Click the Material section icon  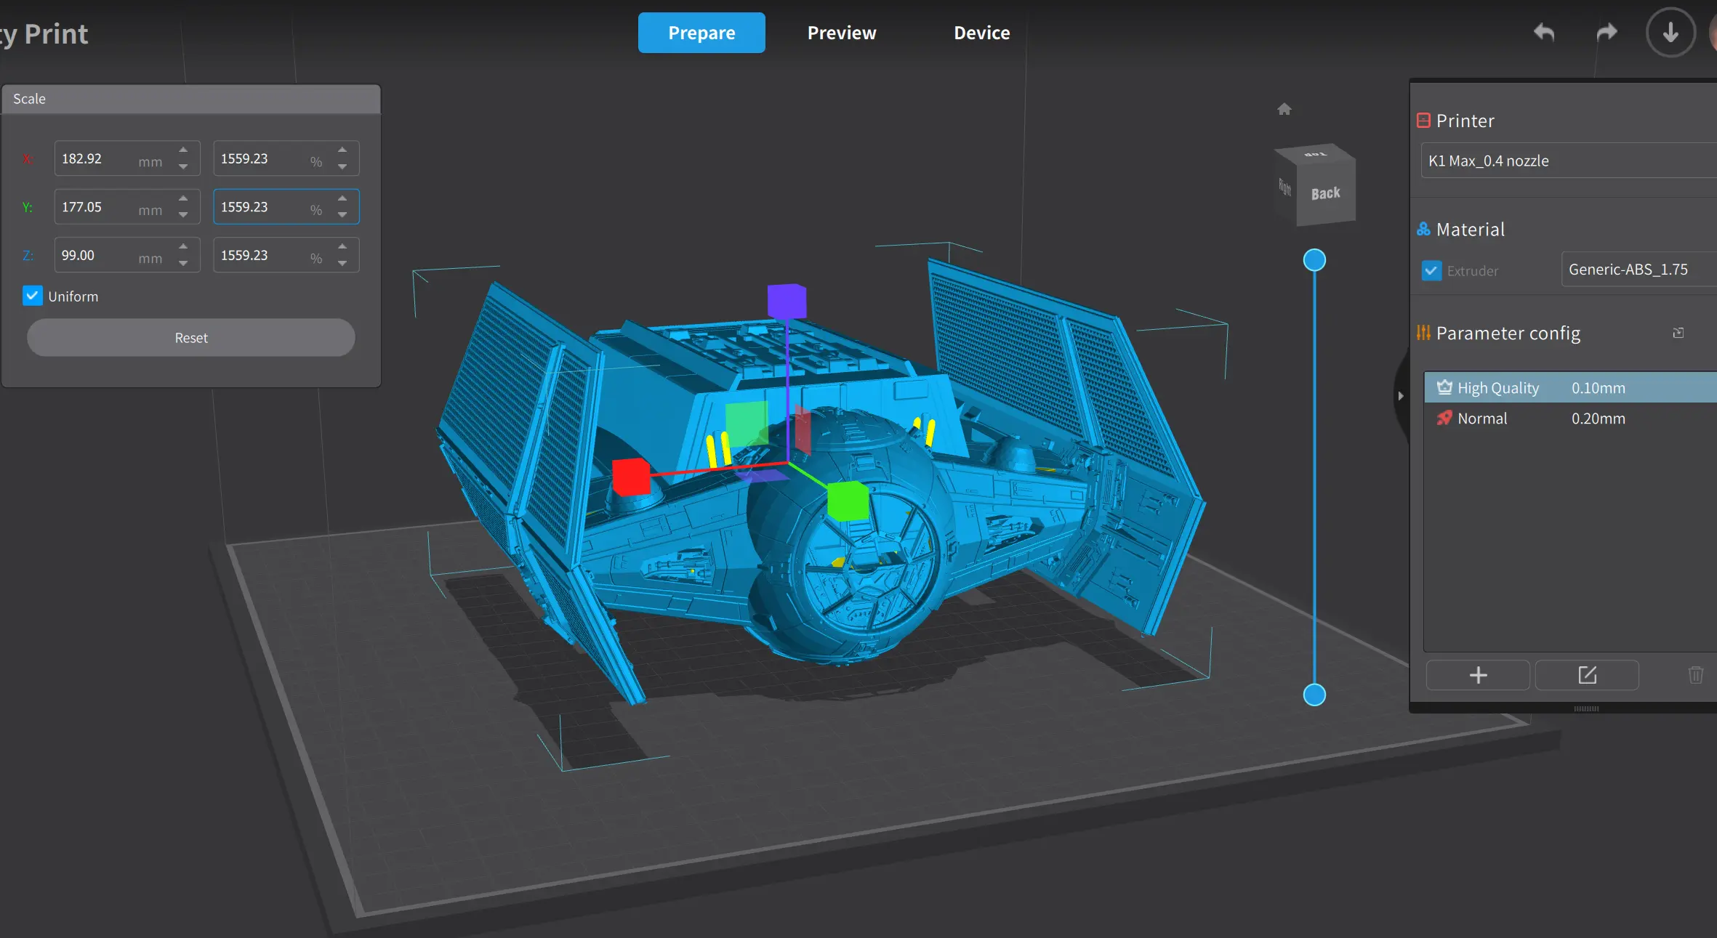pos(1423,230)
